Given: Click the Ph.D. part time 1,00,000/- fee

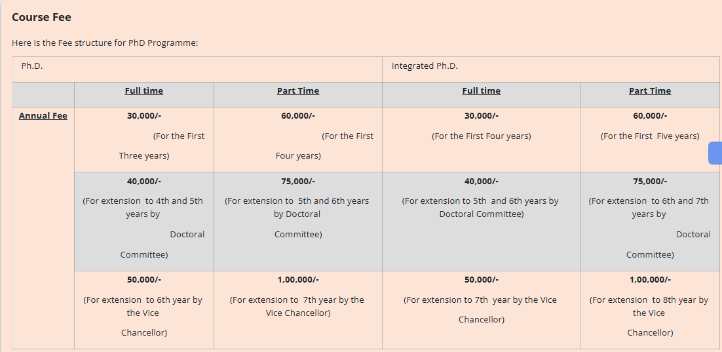Looking at the screenshot, I should coord(298,280).
